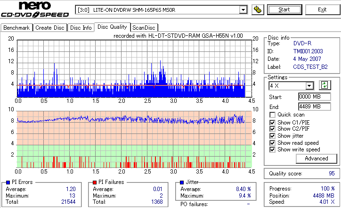Click the disc ID TMI001.2003
This screenshot has width=341, height=208.
308,51
